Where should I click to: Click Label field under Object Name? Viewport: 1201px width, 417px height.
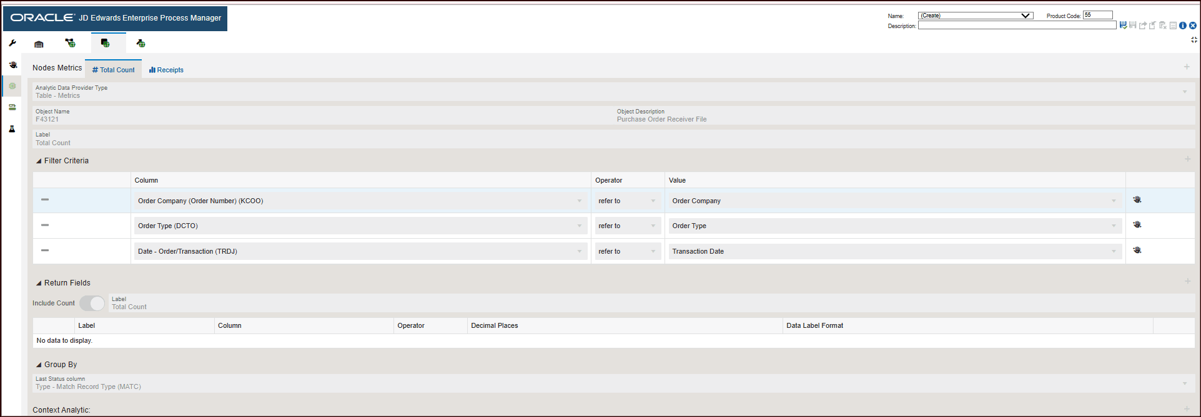click(613, 139)
